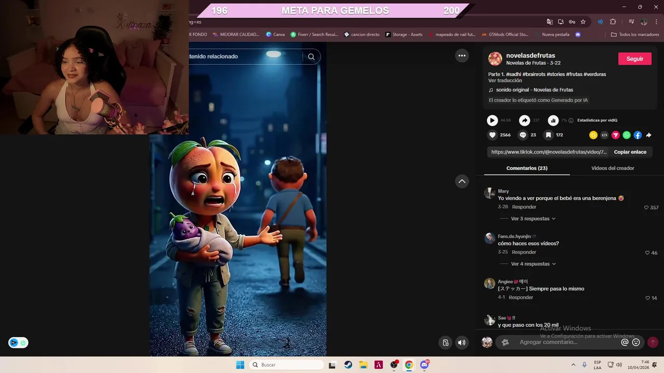The width and height of the screenshot is (664, 373).
Task: Open Discord from the taskbar
Action: 424,365
